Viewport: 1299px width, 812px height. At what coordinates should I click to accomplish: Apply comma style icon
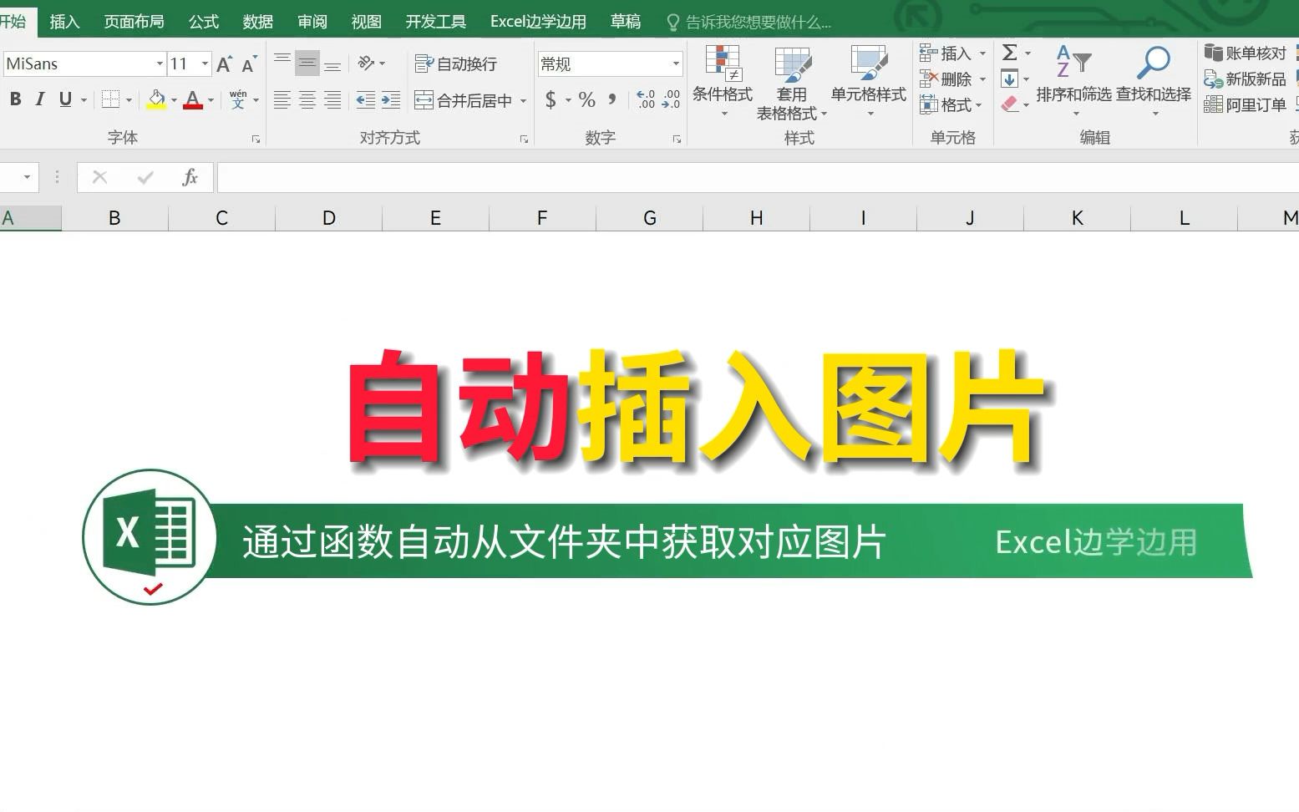click(612, 100)
